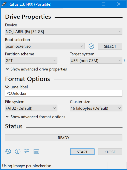The image size is (127, 170).
Task: Click the ISO checksum checkmark icon
Action: [91, 46]
